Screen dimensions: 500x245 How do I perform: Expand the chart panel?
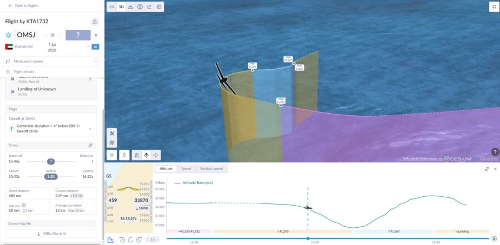click(487, 169)
